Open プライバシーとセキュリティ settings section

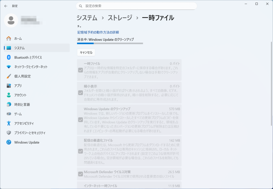30,133
